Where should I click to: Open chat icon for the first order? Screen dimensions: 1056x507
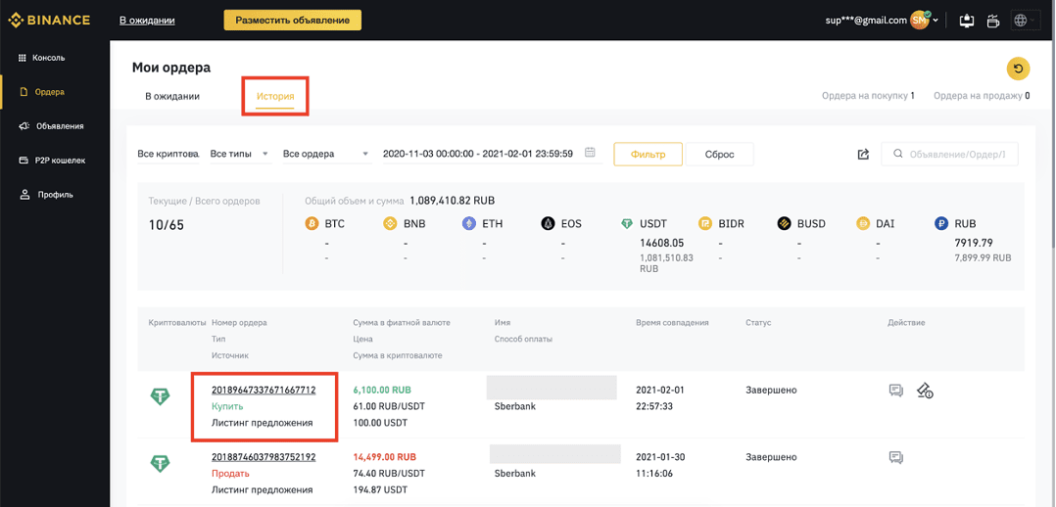[x=895, y=390]
